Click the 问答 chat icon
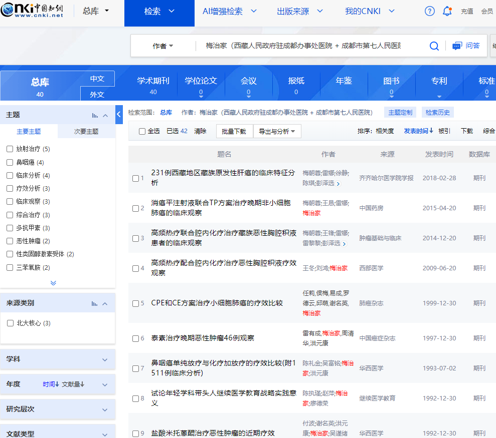The height and width of the screenshot is (438, 496). [x=457, y=46]
